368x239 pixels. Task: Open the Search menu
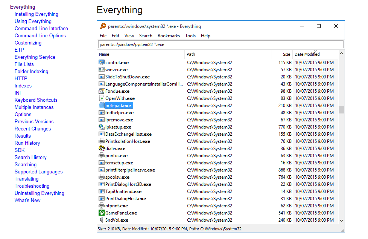(x=146, y=36)
